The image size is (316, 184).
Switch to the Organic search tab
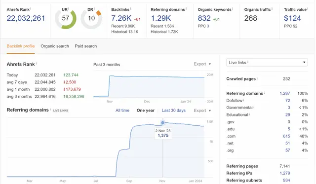pyautogui.click(x=55, y=46)
